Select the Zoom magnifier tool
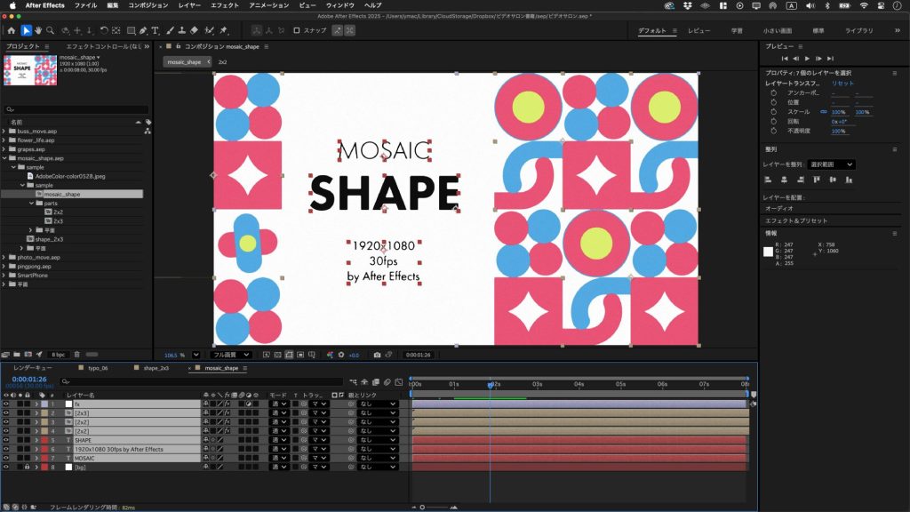 coord(51,31)
